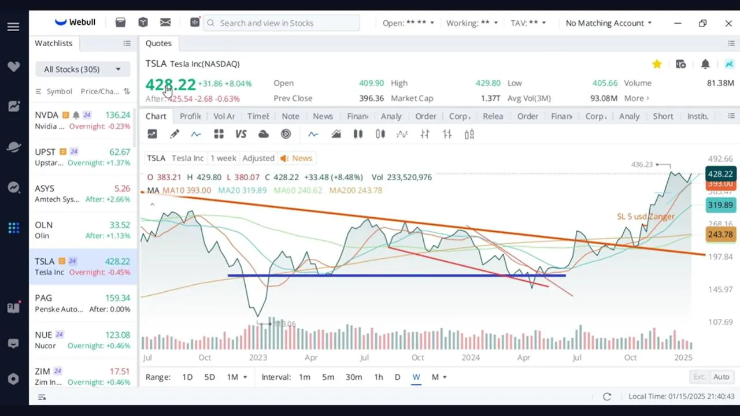Open the hamburger menu in sidebar
This screenshot has width=740, height=416.
coord(13,27)
